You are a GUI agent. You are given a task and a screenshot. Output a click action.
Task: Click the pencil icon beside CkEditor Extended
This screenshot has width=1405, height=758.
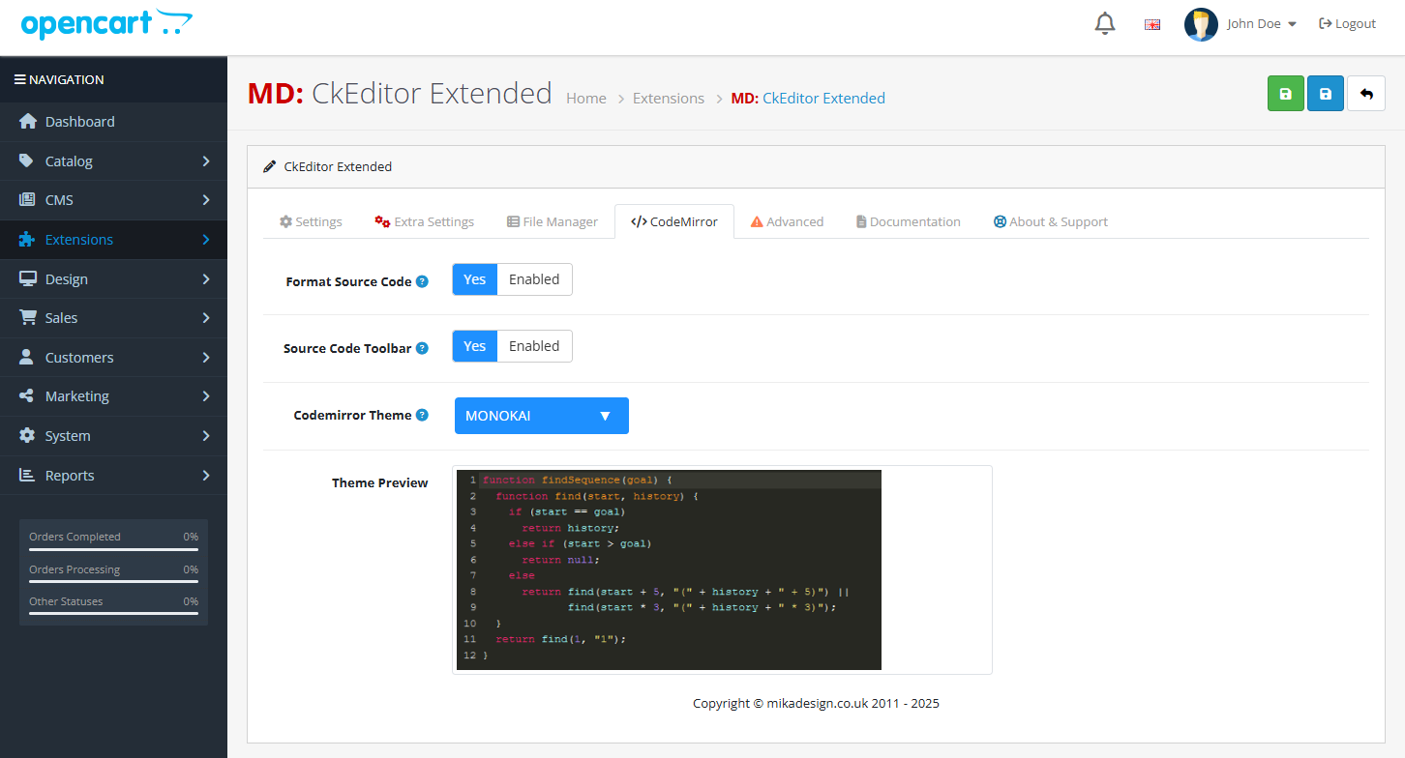click(x=270, y=167)
